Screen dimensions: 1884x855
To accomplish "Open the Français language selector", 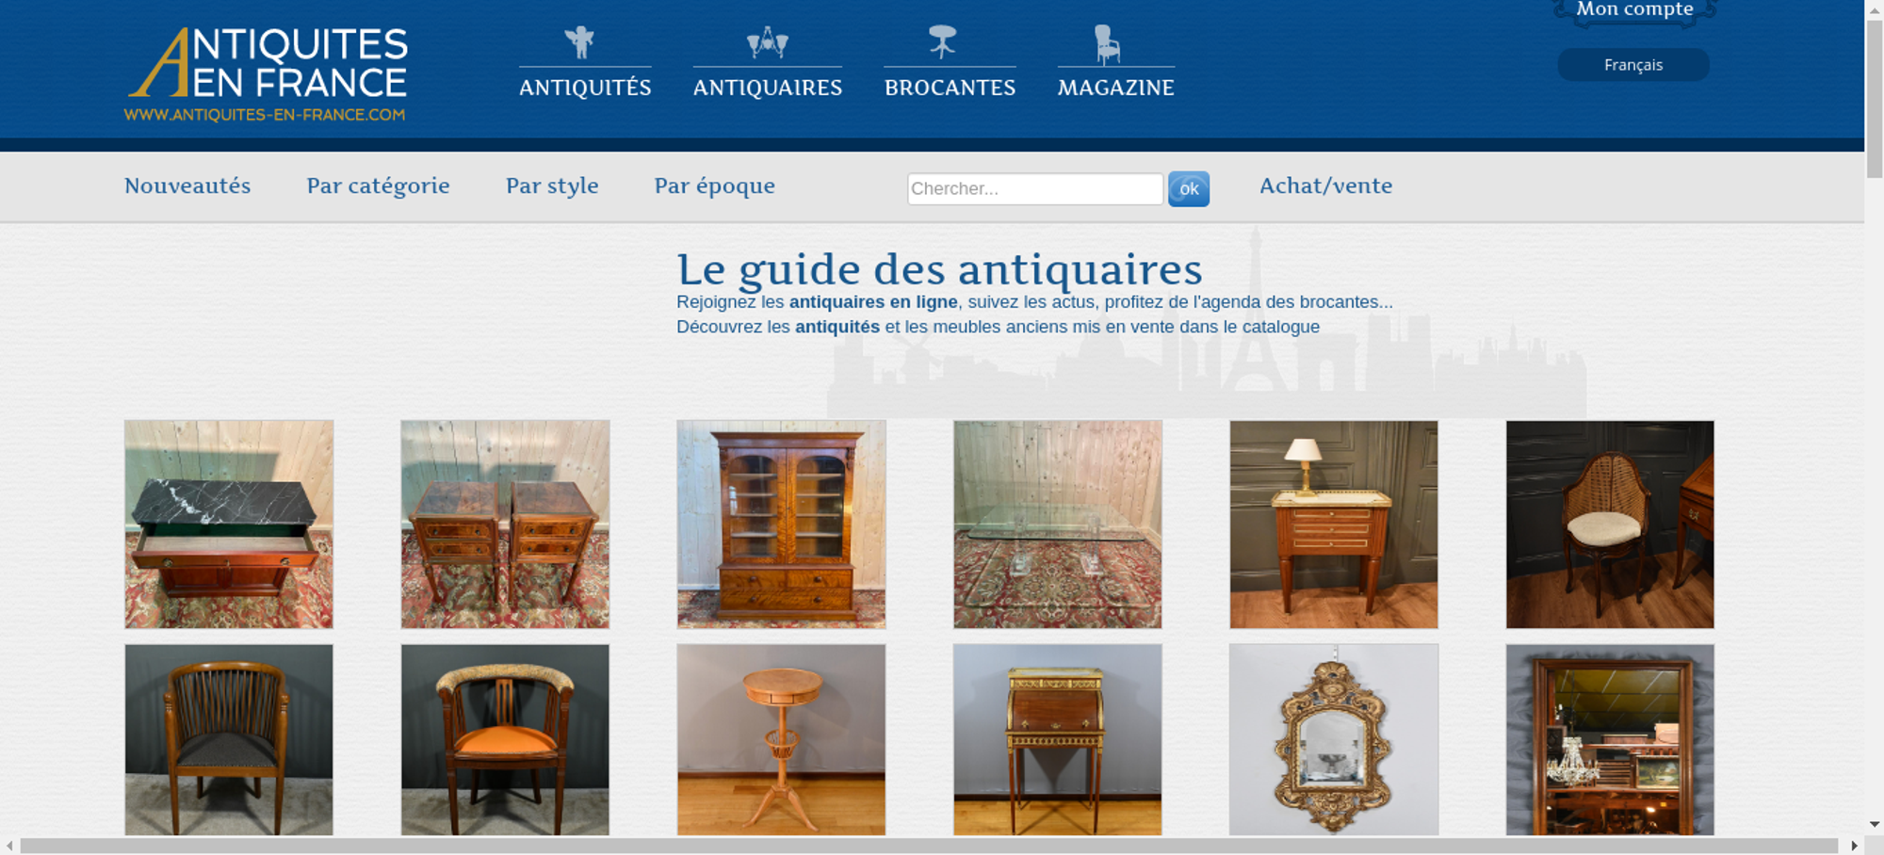I will click(x=1633, y=65).
